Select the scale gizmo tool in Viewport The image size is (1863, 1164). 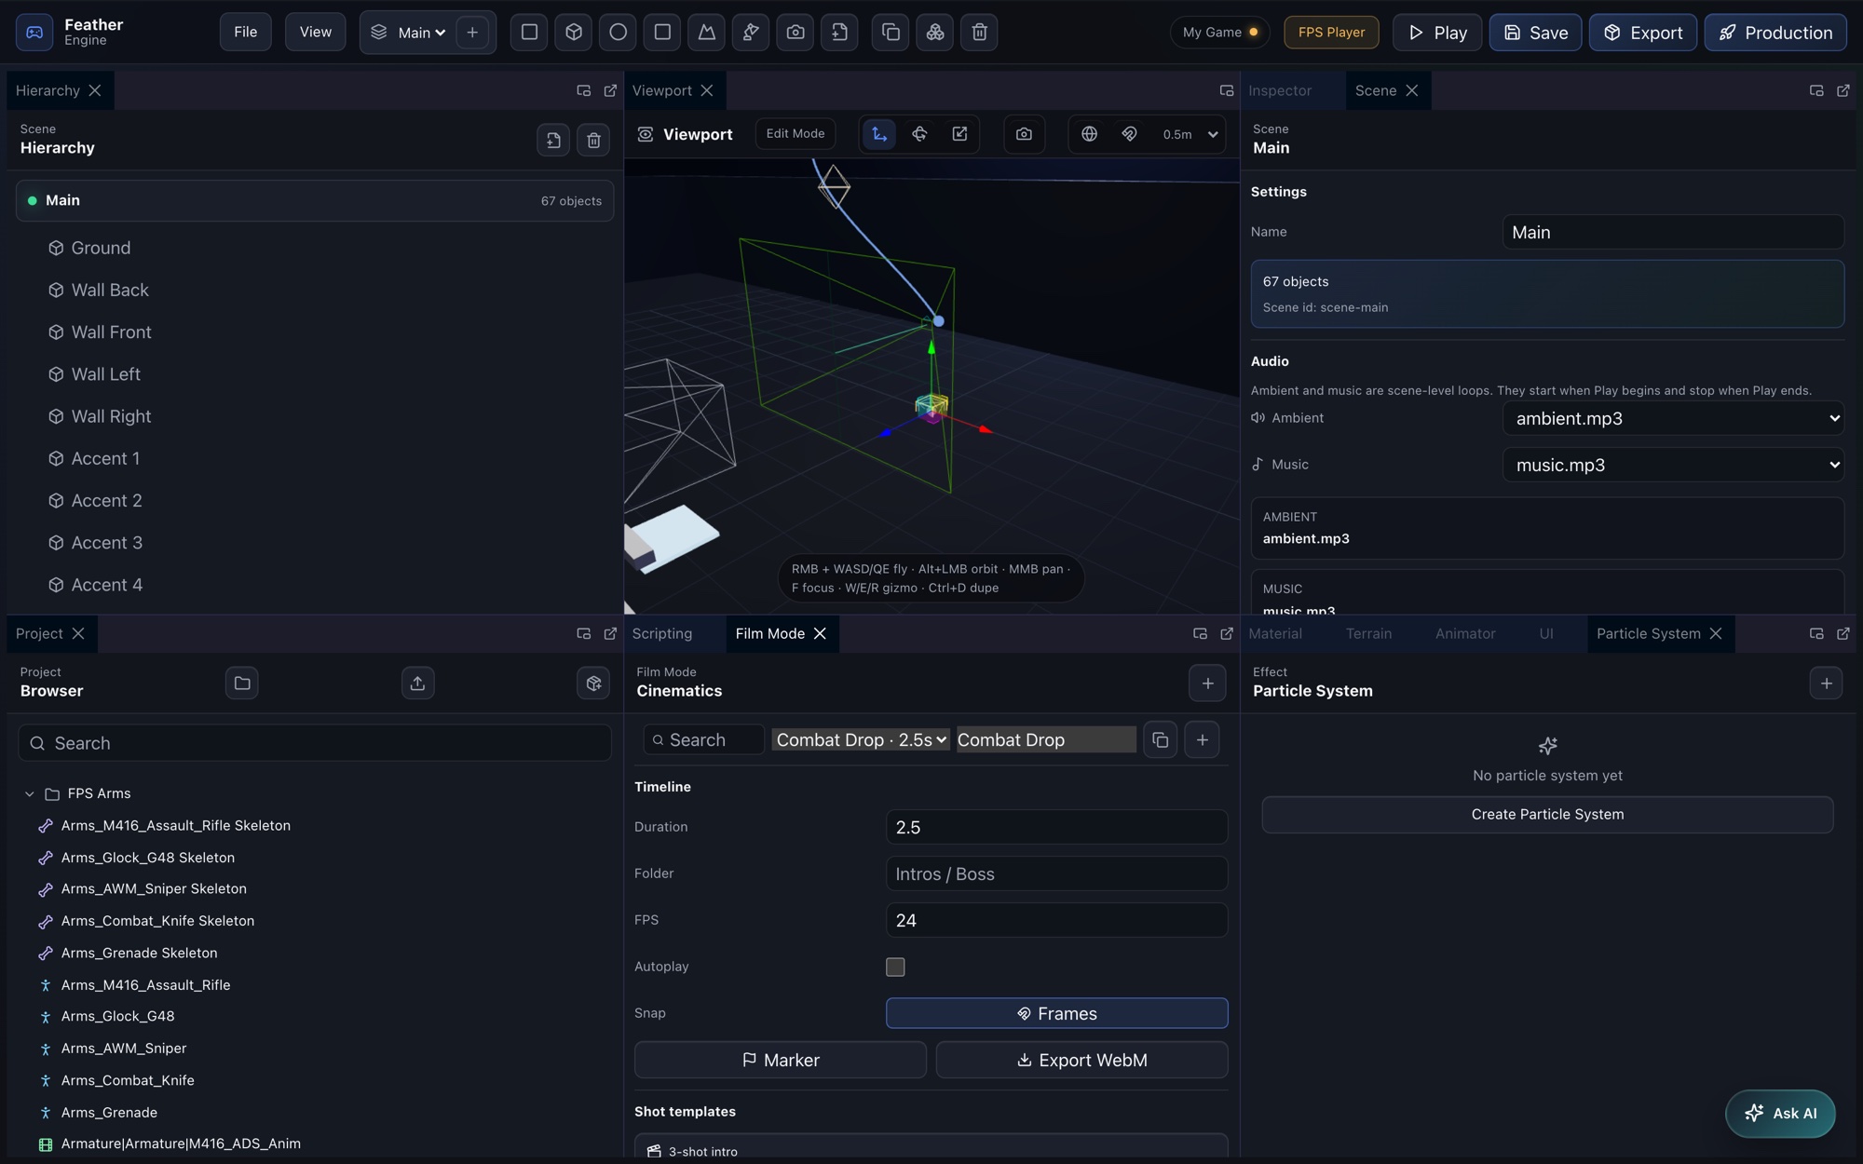[959, 134]
